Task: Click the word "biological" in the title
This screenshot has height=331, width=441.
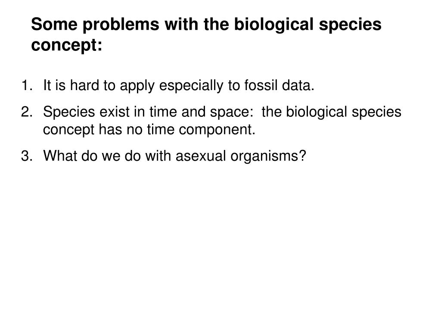Action: (x=274, y=25)
